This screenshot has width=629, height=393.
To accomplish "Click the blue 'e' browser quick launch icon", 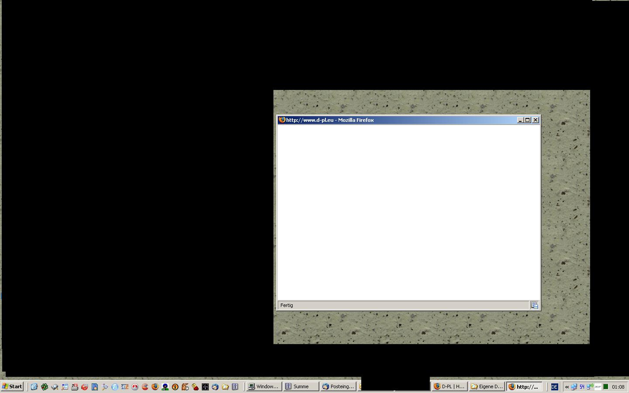I will (x=34, y=387).
